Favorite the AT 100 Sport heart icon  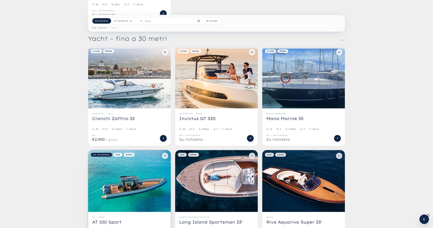[x=165, y=156]
